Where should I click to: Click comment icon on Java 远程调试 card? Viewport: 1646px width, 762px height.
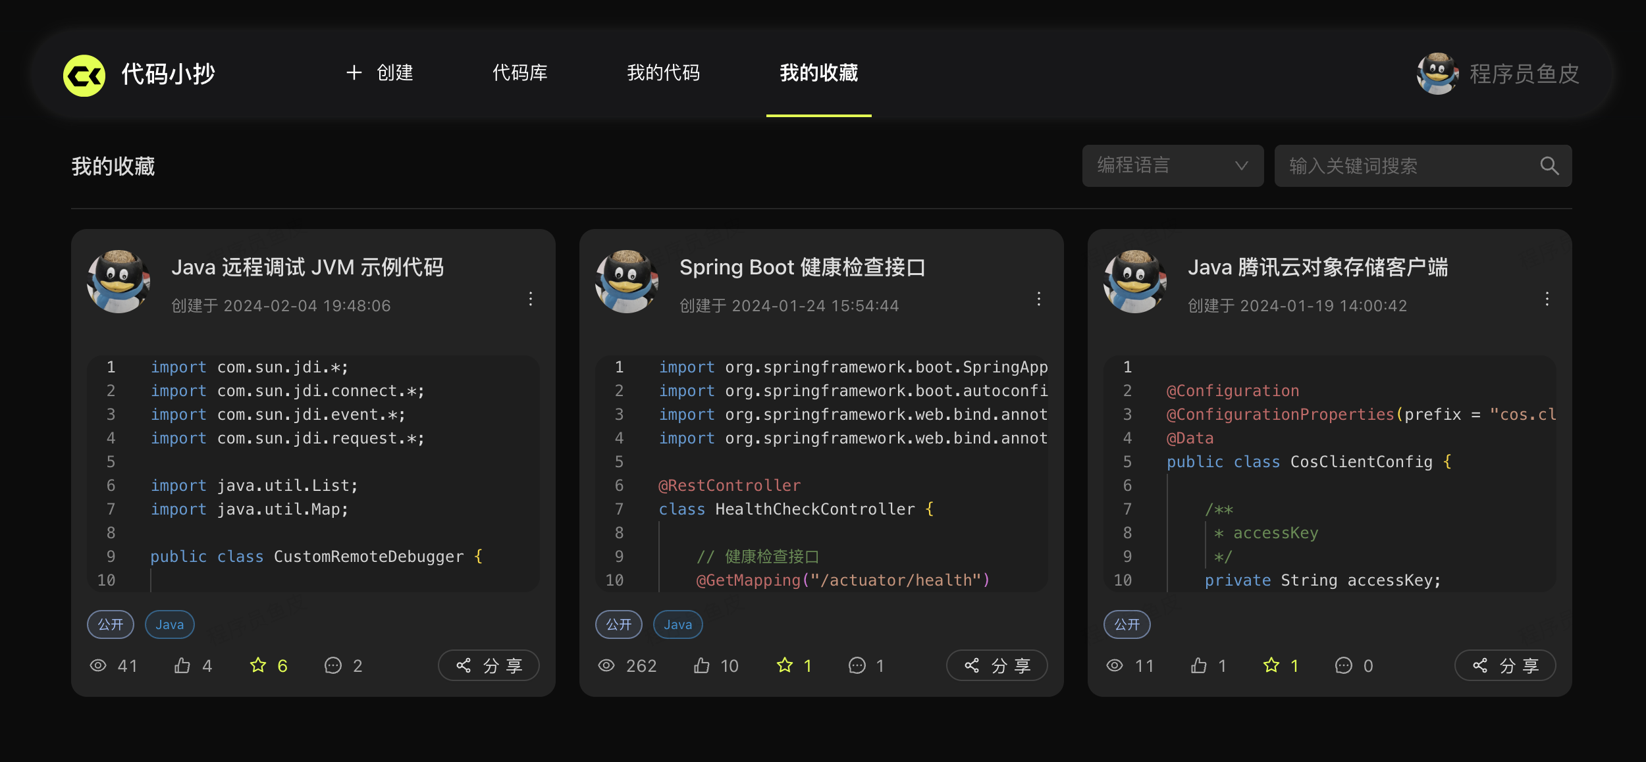(x=333, y=665)
